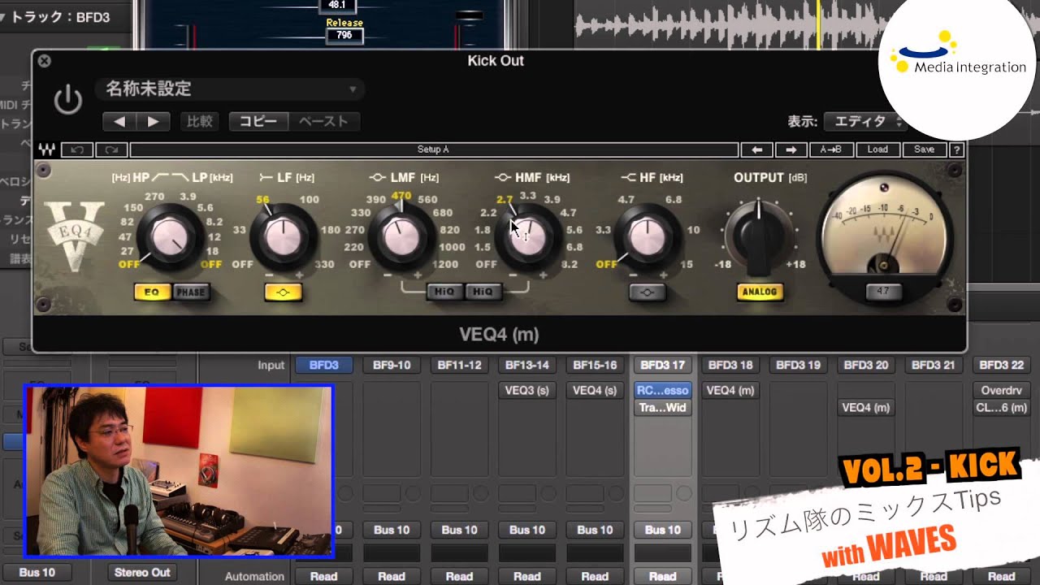1040x585 pixels.
Task: Open VEQ4 (m) insert on BFD3 20 channel
Action: (866, 408)
